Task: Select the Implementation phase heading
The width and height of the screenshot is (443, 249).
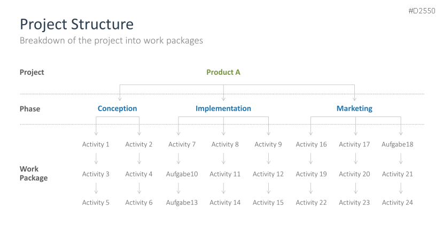Action: pos(223,108)
